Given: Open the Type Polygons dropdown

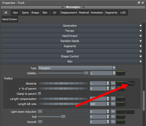Looking at the screenshot, I should click(x=77, y=68).
